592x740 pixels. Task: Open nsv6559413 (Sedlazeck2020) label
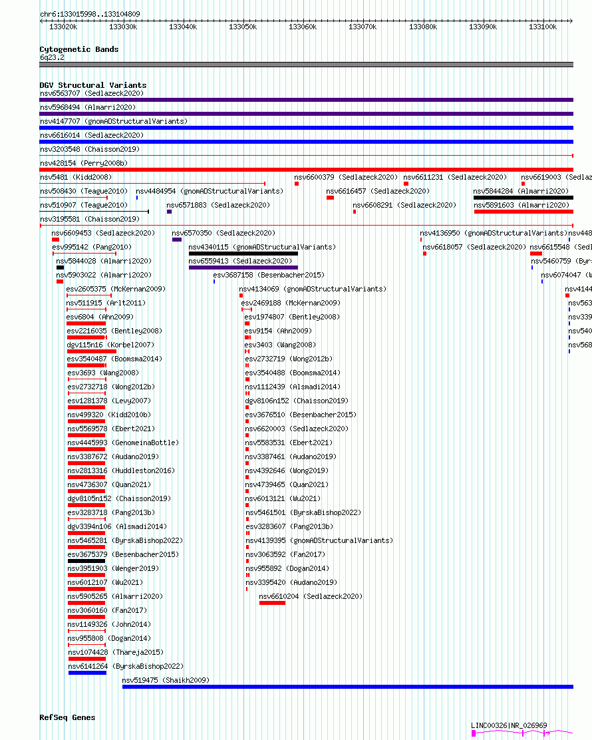click(x=240, y=261)
